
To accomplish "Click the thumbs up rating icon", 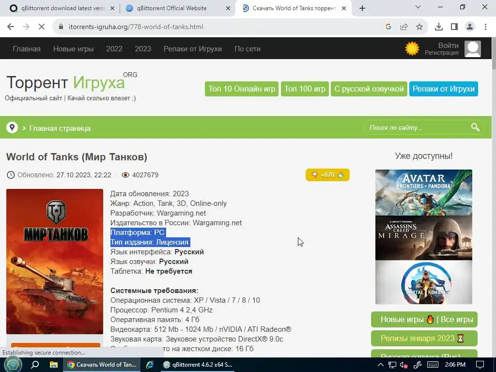I will (x=341, y=174).
